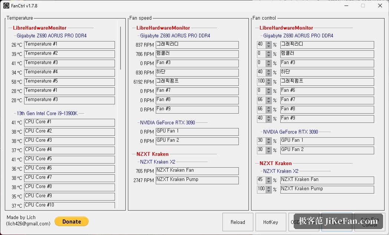Click the 6192 RPM reading for 그래픽펌프

point(144,82)
